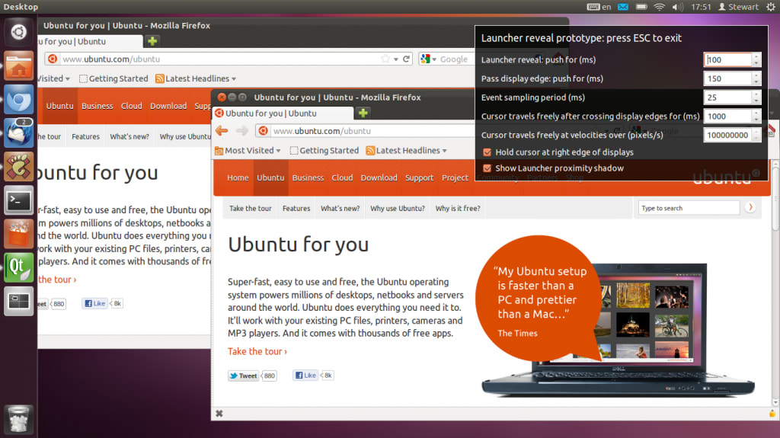Open "What's new?" link in front window
The image size is (780, 438).
coord(340,208)
